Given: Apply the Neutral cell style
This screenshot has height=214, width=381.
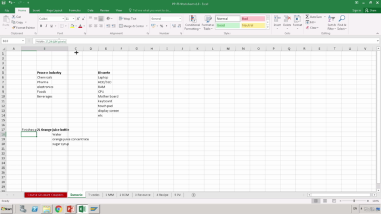Looking at the screenshot, I should click(x=252, y=26).
